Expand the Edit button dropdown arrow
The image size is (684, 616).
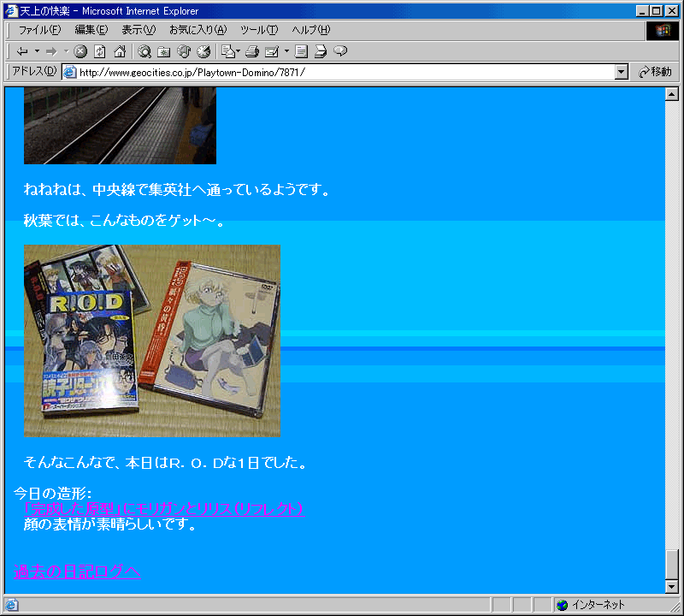(x=286, y=51)
